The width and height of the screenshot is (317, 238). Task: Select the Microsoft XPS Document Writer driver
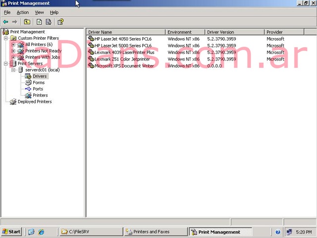click(x=124, y=65)
